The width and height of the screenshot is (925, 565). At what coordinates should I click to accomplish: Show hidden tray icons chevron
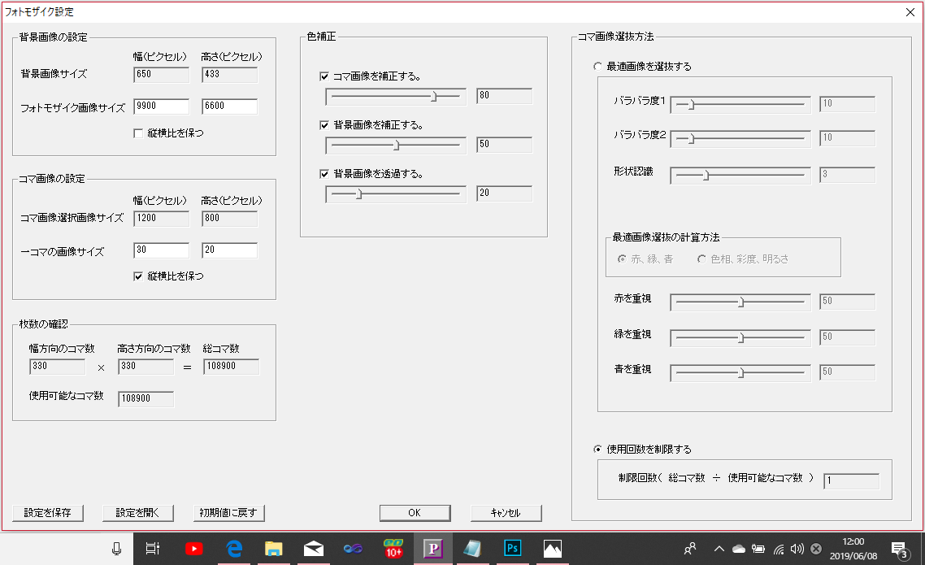pos(719,549)
